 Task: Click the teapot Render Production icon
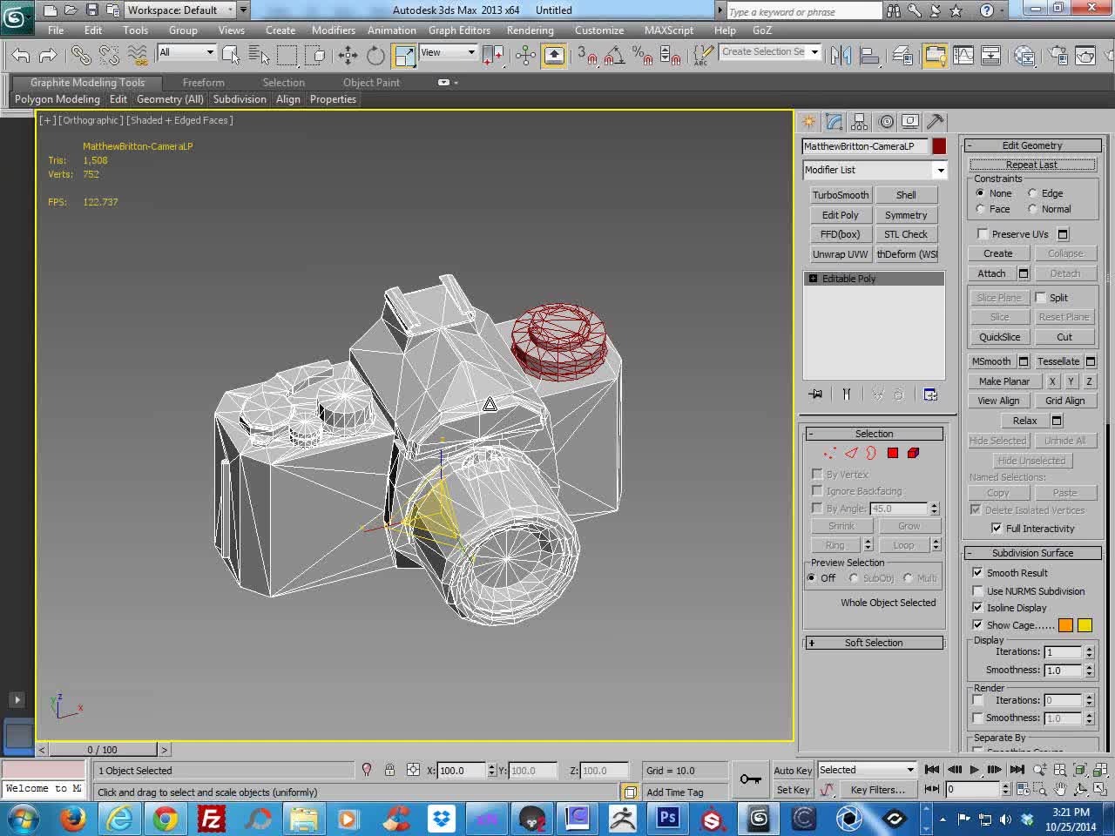tap(1085, 56)
